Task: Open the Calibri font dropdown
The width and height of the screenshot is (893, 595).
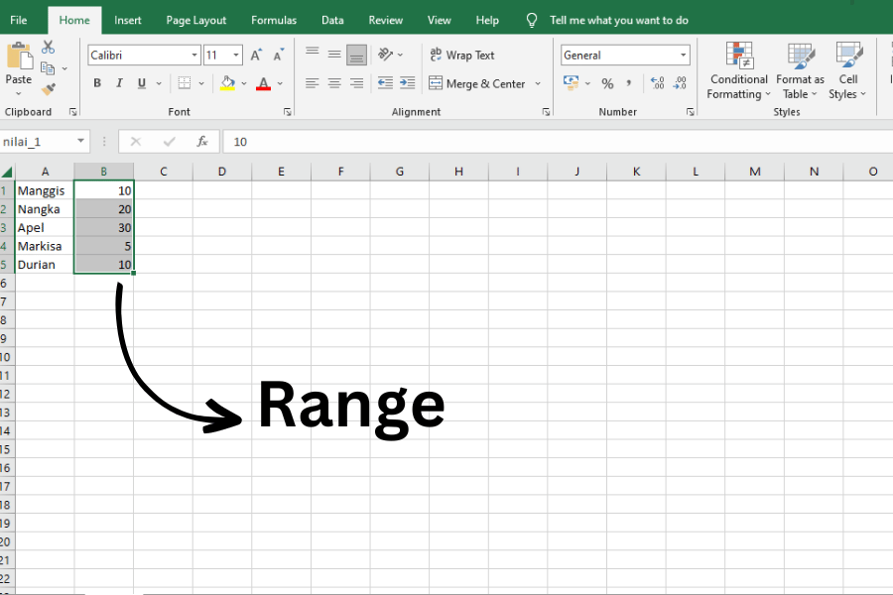Action: pyautogui.click(x=194, y=55)
